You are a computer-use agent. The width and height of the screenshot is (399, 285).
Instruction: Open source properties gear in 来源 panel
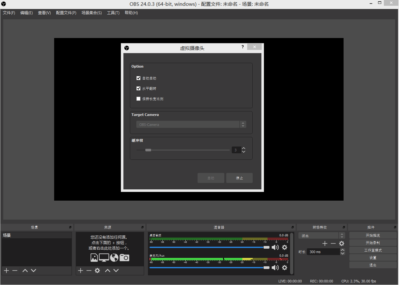coord(97,271)
